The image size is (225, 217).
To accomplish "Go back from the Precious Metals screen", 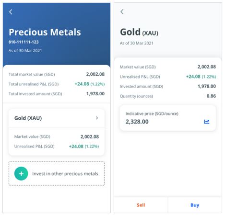I will click(x=11, y=12).
